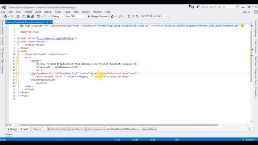Click the Save floppy disk icon

click(29, 17)
